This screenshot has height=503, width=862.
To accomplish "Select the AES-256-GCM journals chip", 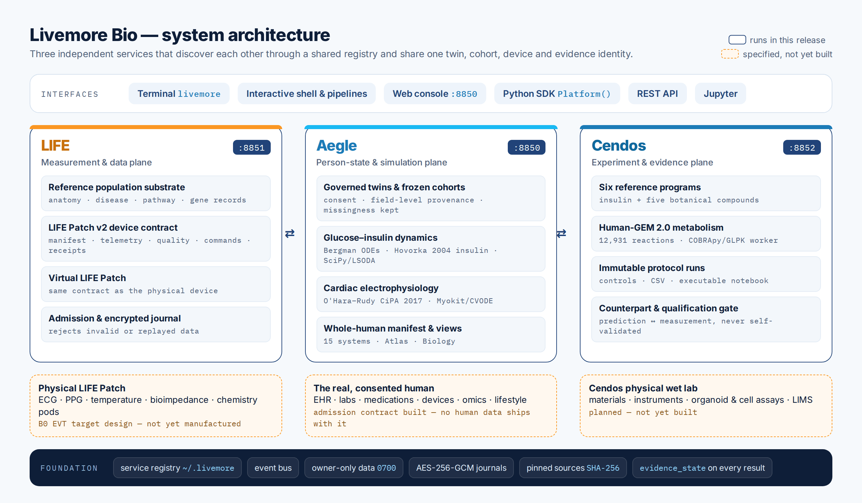I will pos(461,468).
